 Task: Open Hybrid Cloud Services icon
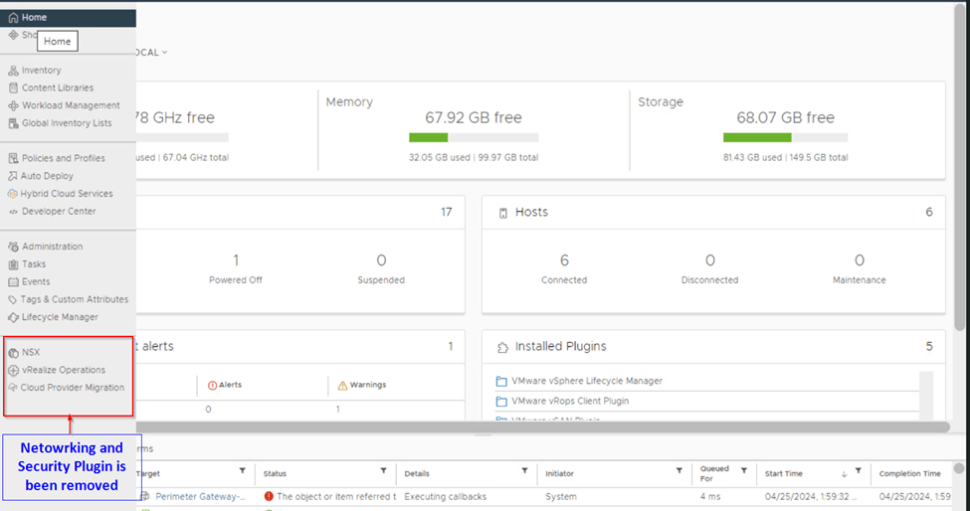[13, 194]
